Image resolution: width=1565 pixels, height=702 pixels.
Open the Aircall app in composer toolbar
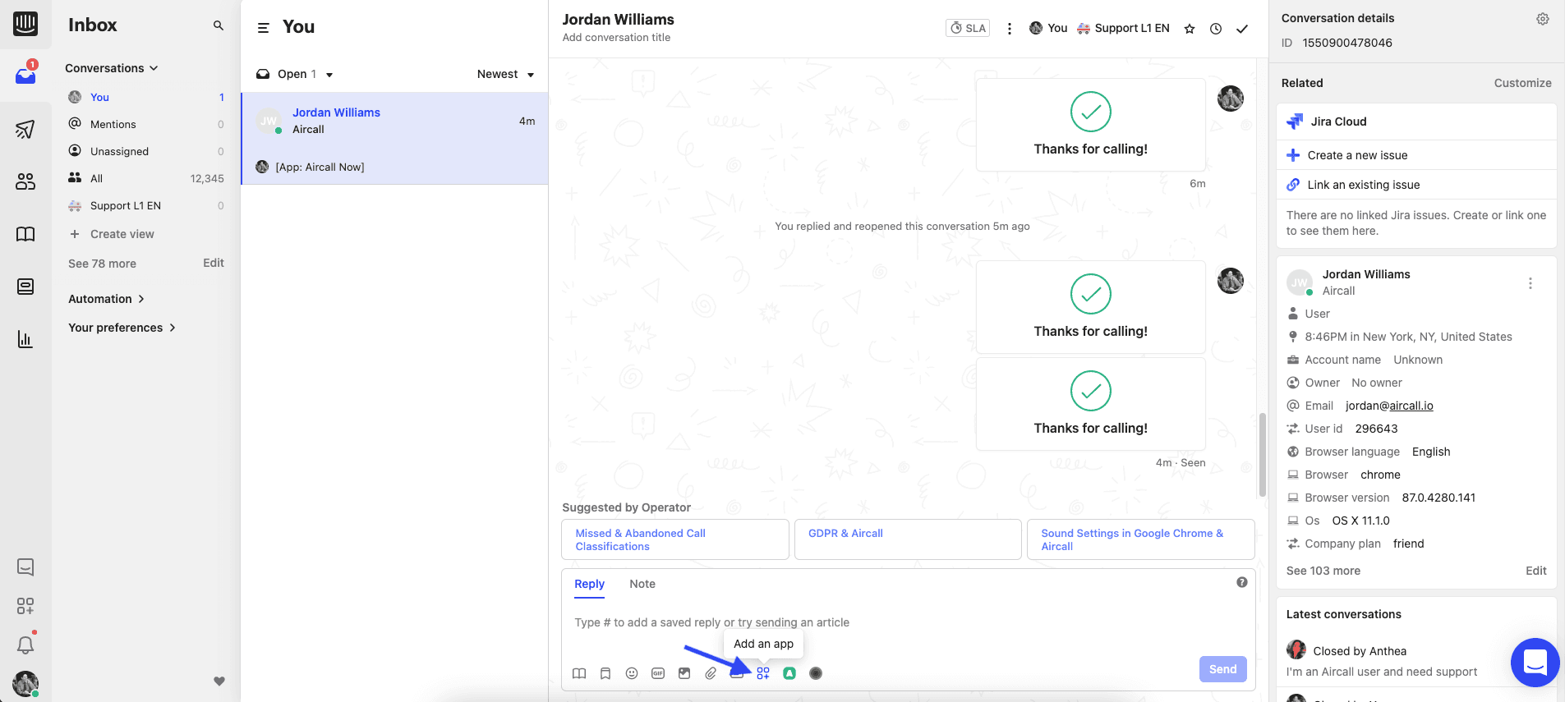click(789, 673)
